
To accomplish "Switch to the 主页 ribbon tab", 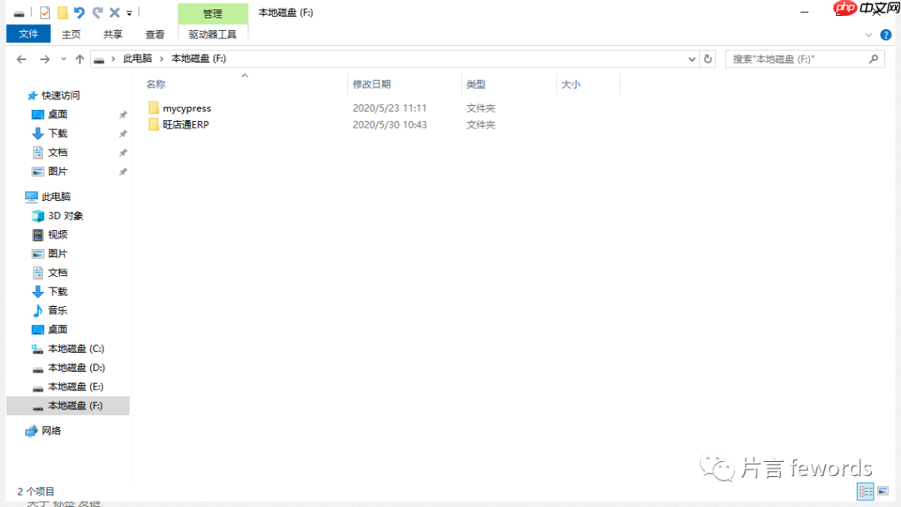I will coord(71,34).
